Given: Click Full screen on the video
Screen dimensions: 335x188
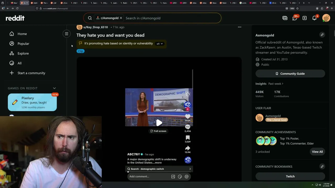Looking at the screenshot, I should click(x=158, y=131).
